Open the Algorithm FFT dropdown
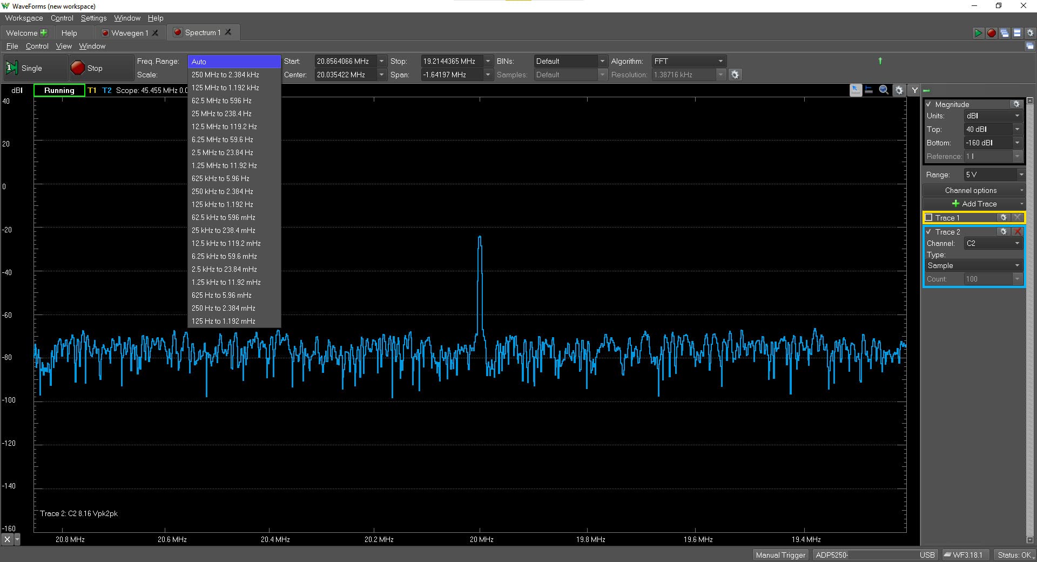Screen dimensions: 1037x562 coord(689,61)
